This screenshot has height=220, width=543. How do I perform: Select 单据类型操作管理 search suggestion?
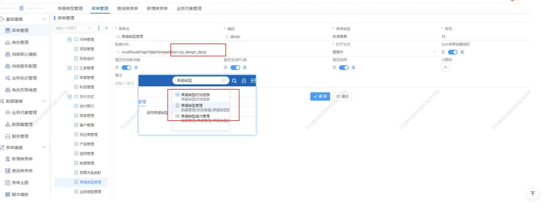point(201,118)
